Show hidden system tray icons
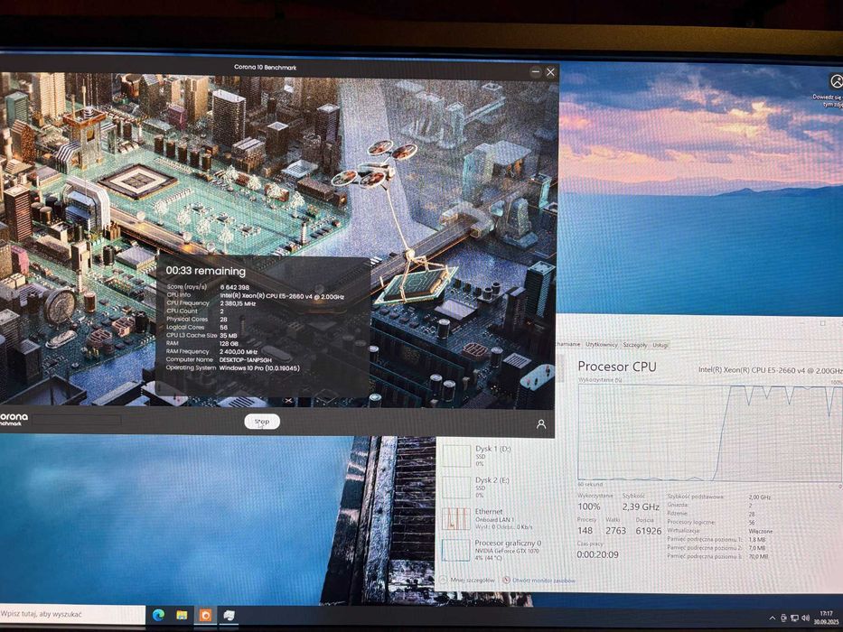 point(773,618)
